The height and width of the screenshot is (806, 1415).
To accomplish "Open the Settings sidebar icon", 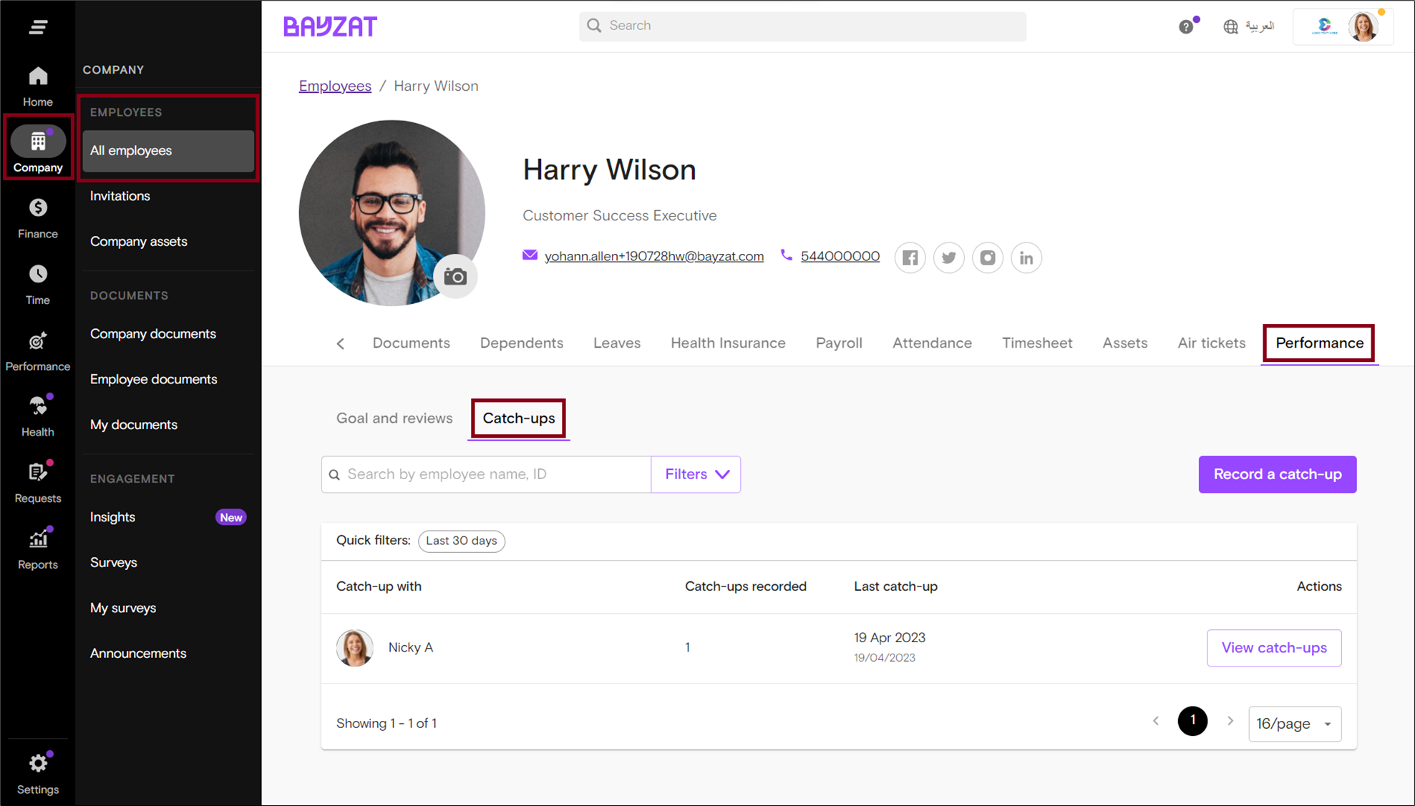I will (37, 763).
